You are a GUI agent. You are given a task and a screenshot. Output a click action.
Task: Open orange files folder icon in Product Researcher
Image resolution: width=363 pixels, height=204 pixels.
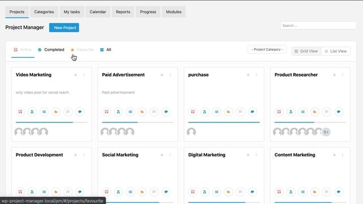(315, 112)
